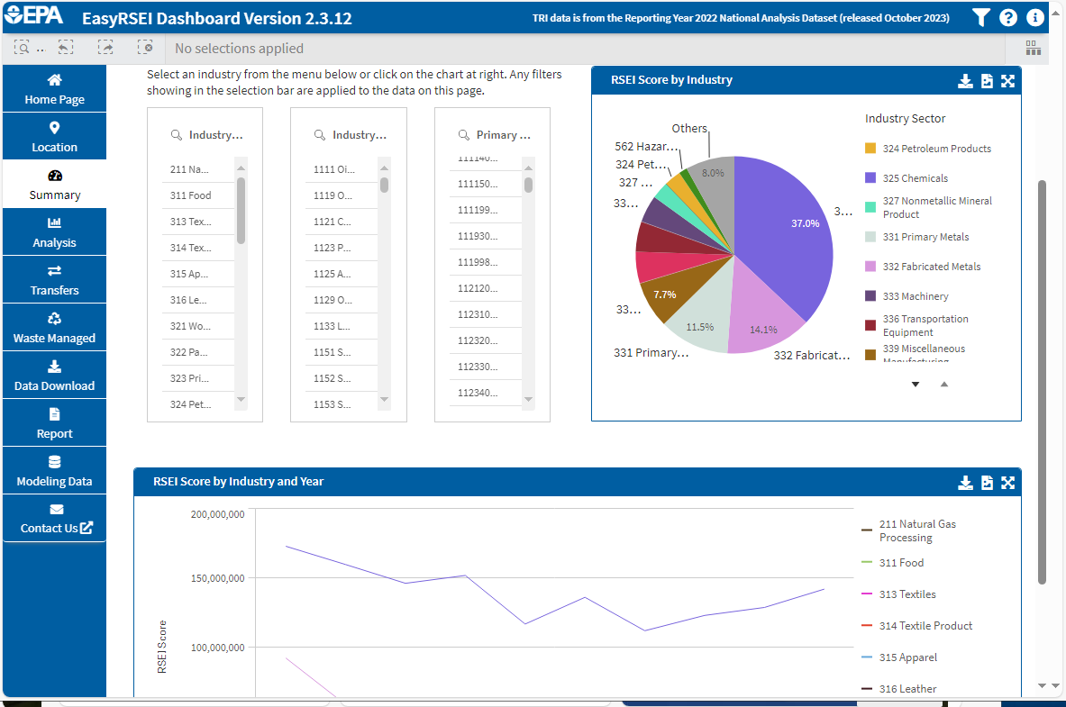Toggle 313 Textiles series visibility in legend
Screen dimensions: 1066x707
(x=906, y=594)
